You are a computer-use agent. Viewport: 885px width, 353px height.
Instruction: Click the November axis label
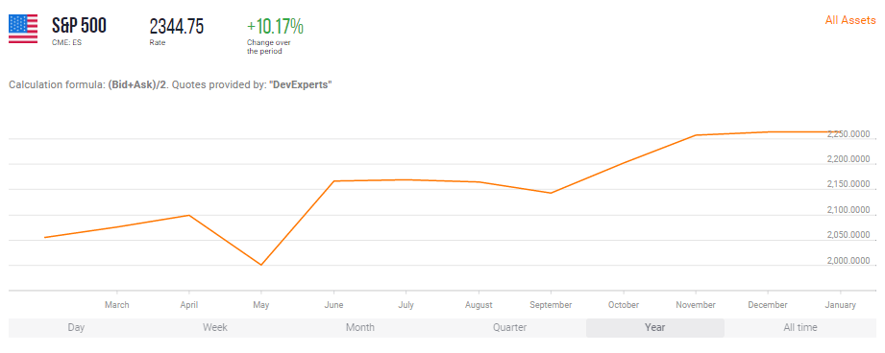tap(696, 305)
